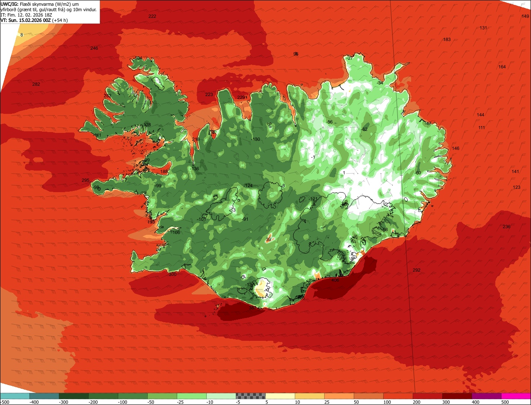
Task: Click the flux value '229' on the map
Action: pyautogui.click(x=241, y=98)
